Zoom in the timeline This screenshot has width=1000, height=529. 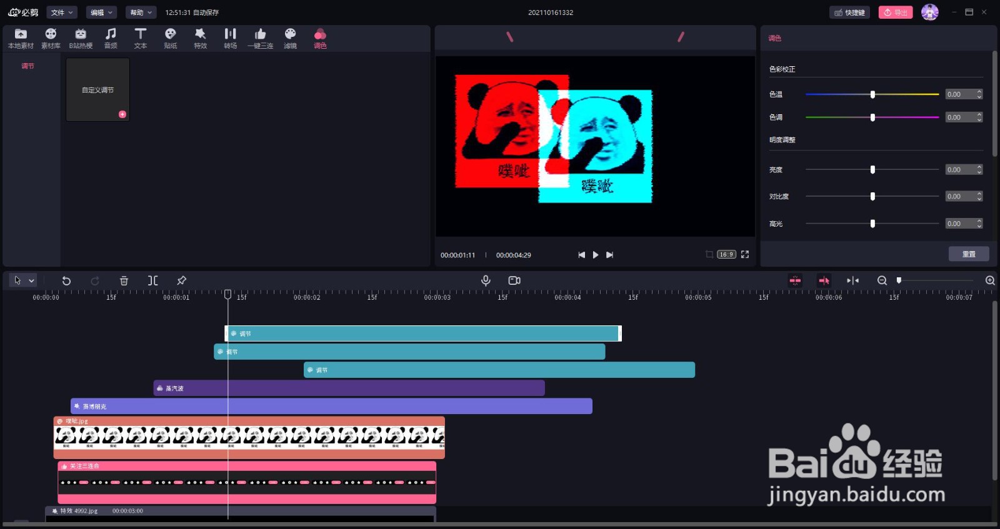tap(990, 280)
